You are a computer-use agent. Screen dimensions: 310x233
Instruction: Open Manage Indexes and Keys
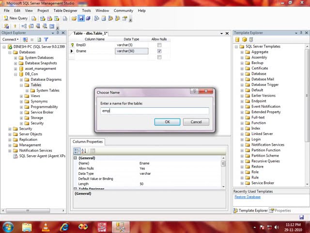coord(31,26)
